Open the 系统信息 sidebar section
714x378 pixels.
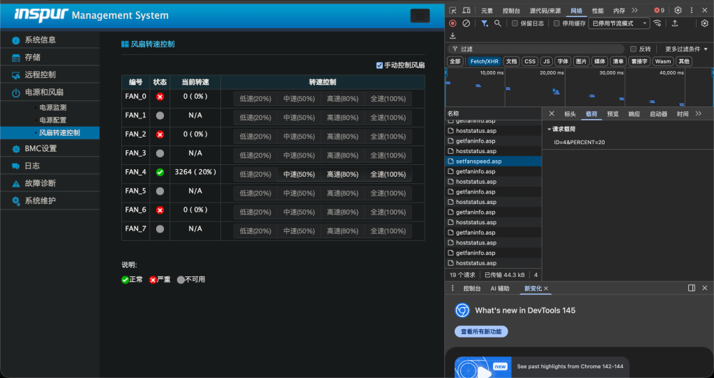click(x=50, y=40)
